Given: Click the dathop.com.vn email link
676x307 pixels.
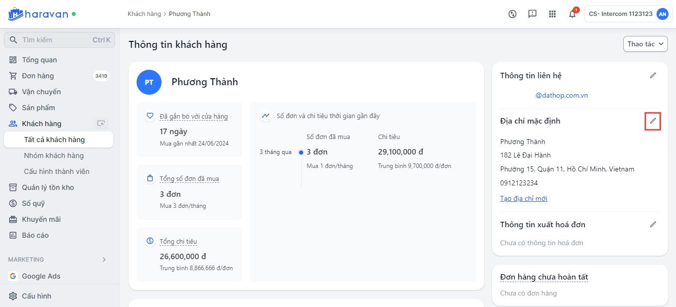Looking at the screenshot, I should tap(562, 95).
